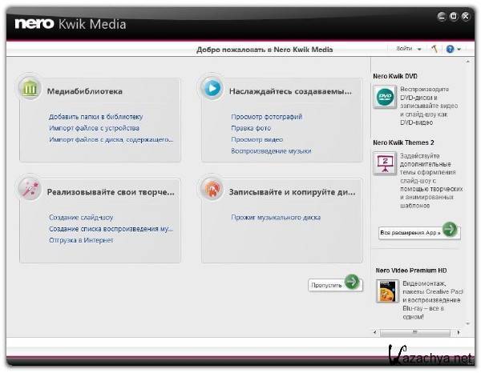Open the Создание слайд-шоу link

point(81,217)
